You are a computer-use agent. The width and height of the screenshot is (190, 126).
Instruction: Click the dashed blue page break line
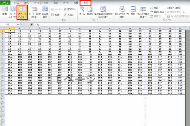[145, 78]
